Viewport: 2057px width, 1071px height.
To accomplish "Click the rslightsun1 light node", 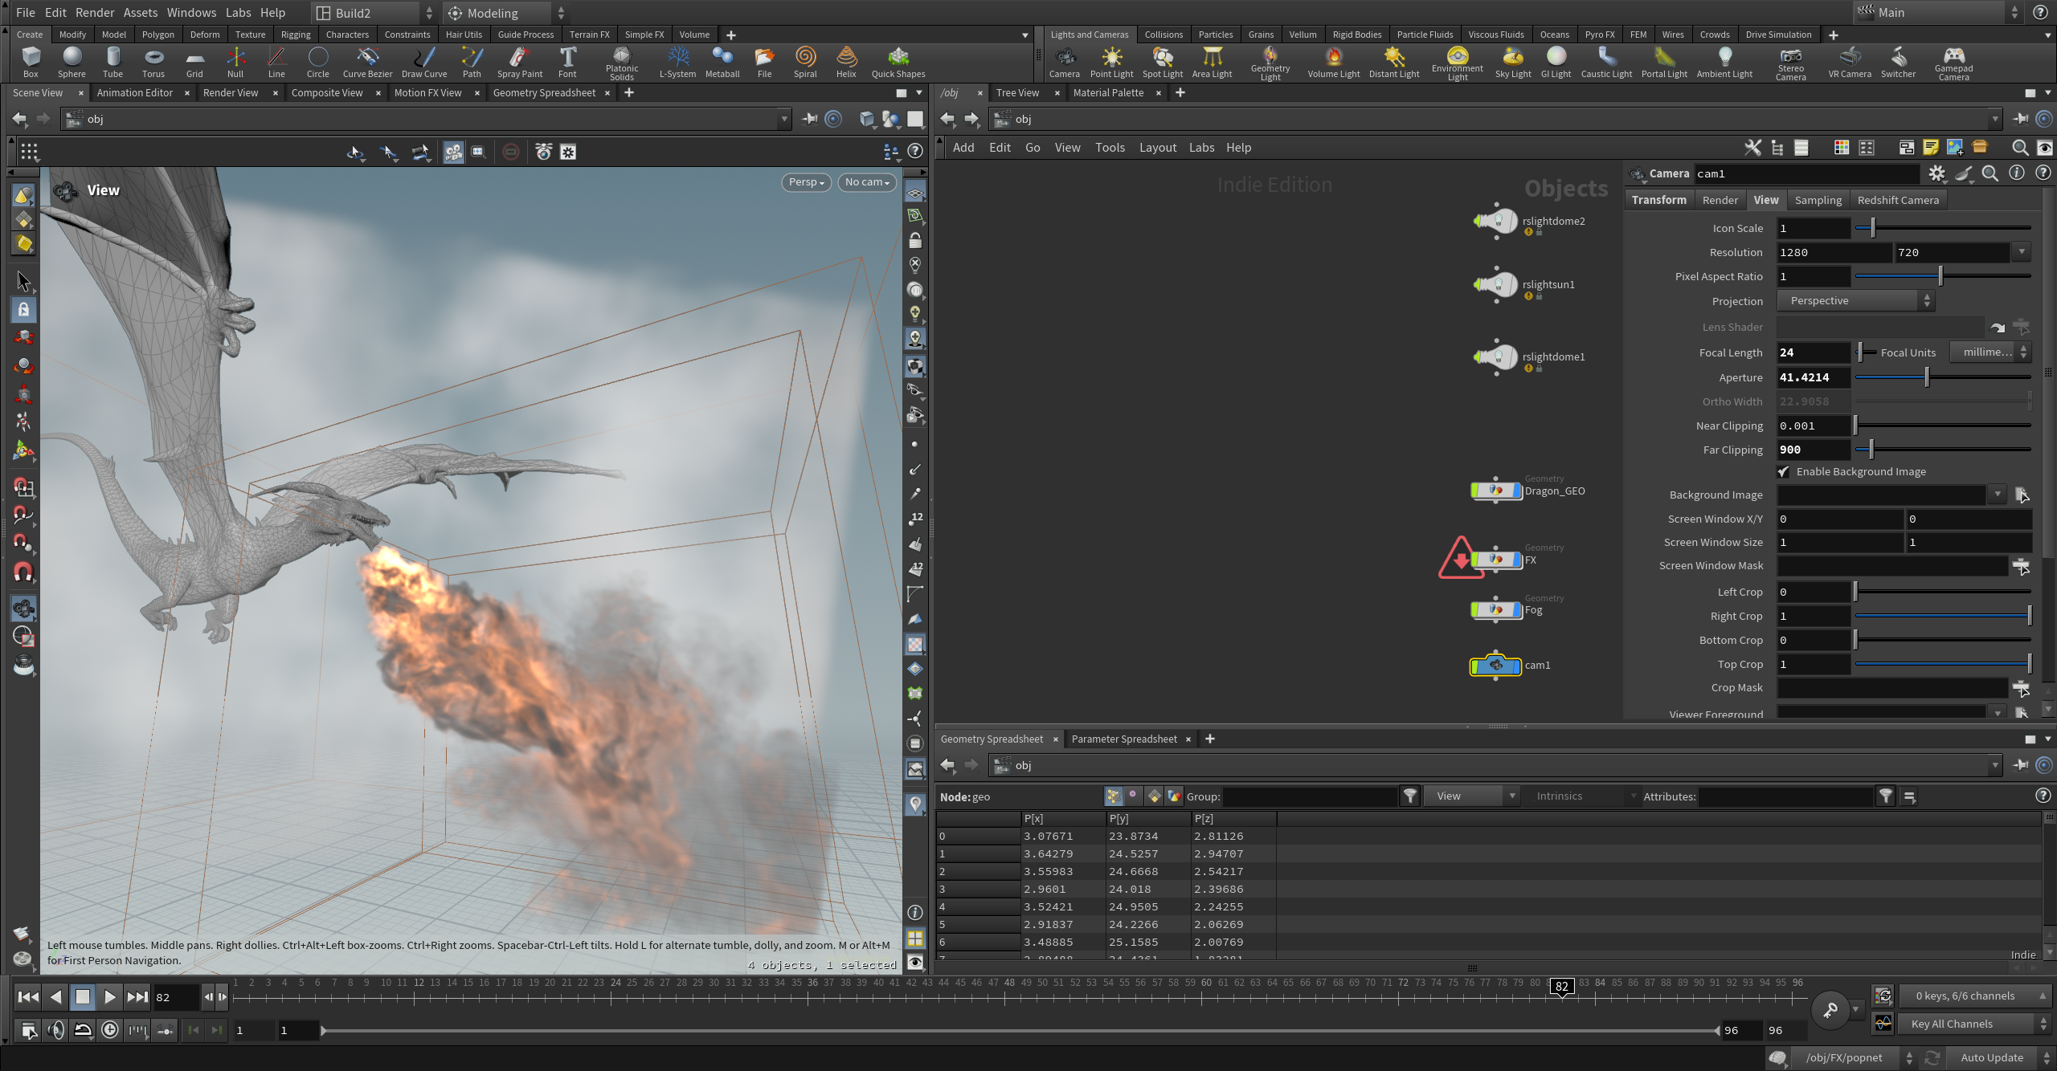I will click(x=1495, y=284).
